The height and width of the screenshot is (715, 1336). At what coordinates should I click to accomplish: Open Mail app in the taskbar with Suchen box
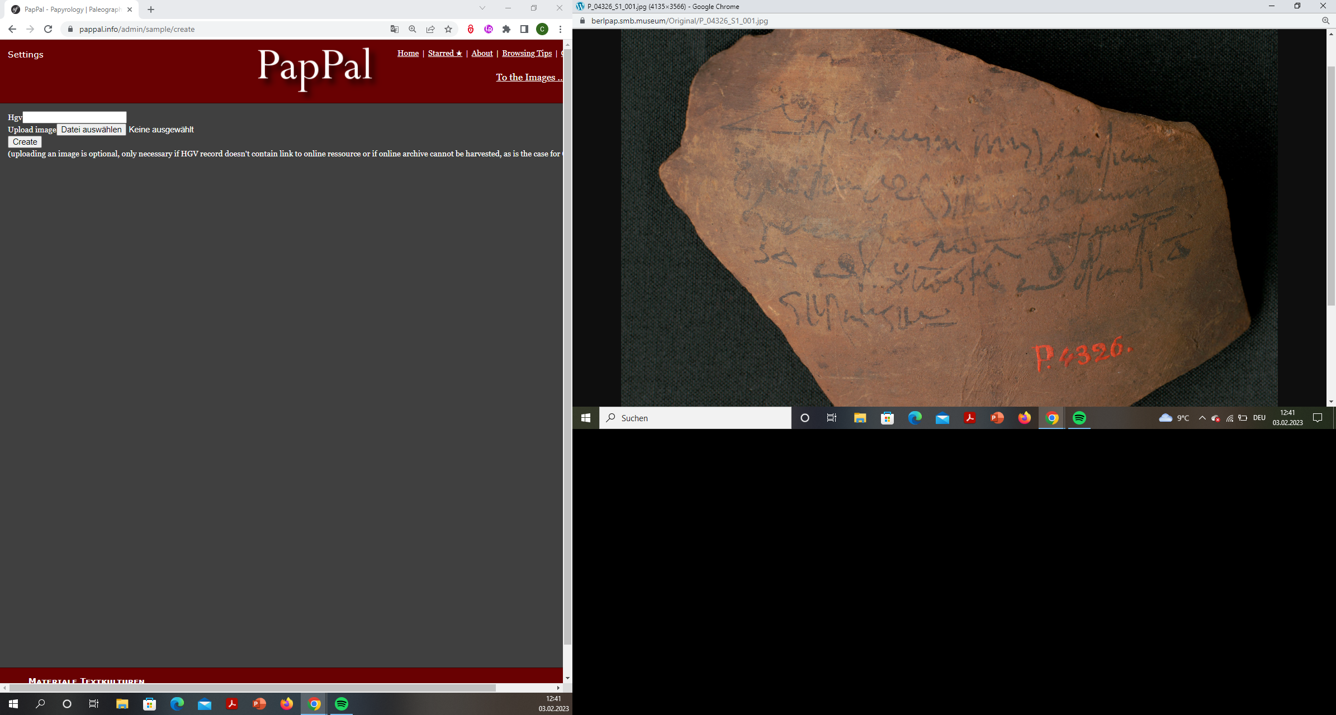click(942, 418)
